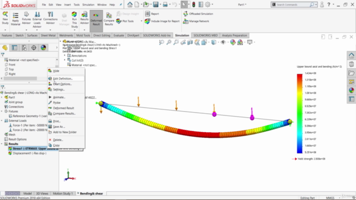Select Manage Network icon

pos(186,21)
